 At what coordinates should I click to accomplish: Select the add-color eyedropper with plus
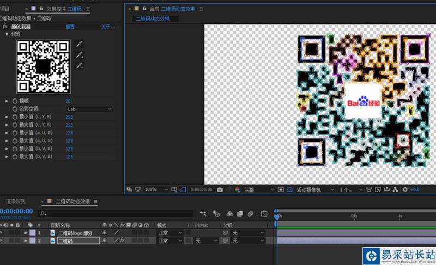[x=80, y=55]
